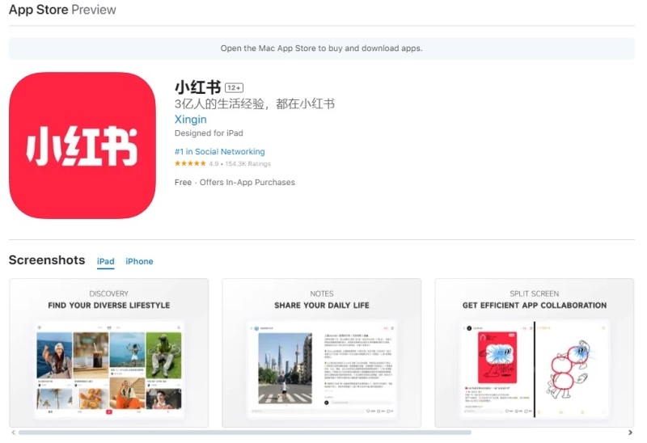Click the red 小红书 app icon
The width and height of the screenshot is (647, 443).
coord(82,146)
